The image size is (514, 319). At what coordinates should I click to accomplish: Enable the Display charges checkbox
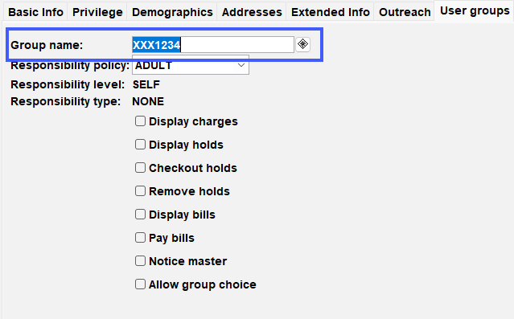pyautogui.click(x=140, y=121)
